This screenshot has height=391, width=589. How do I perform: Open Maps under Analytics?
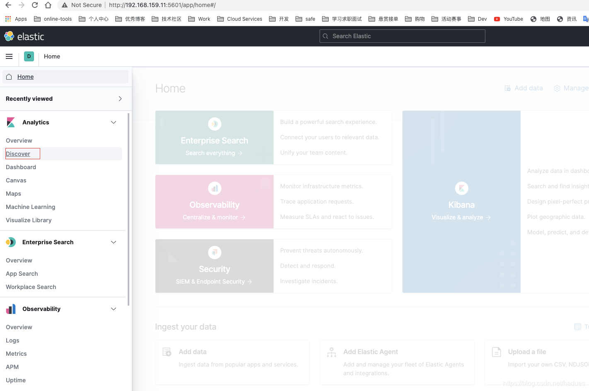[13, 194]
